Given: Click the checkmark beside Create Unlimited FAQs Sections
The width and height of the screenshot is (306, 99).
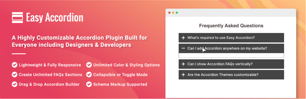Looking at the screenshot, I should (14, 75).
